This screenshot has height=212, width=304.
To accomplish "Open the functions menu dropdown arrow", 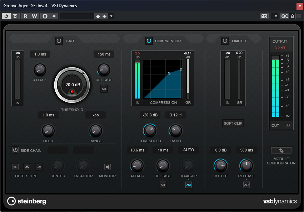I will pos(275,16).
